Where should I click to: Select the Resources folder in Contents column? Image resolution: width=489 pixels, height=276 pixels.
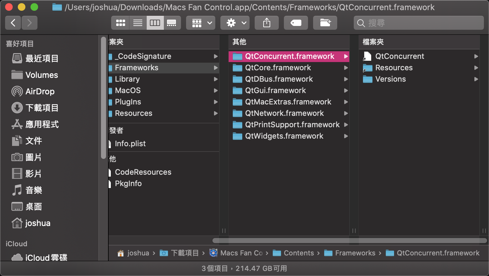[164, 113]
